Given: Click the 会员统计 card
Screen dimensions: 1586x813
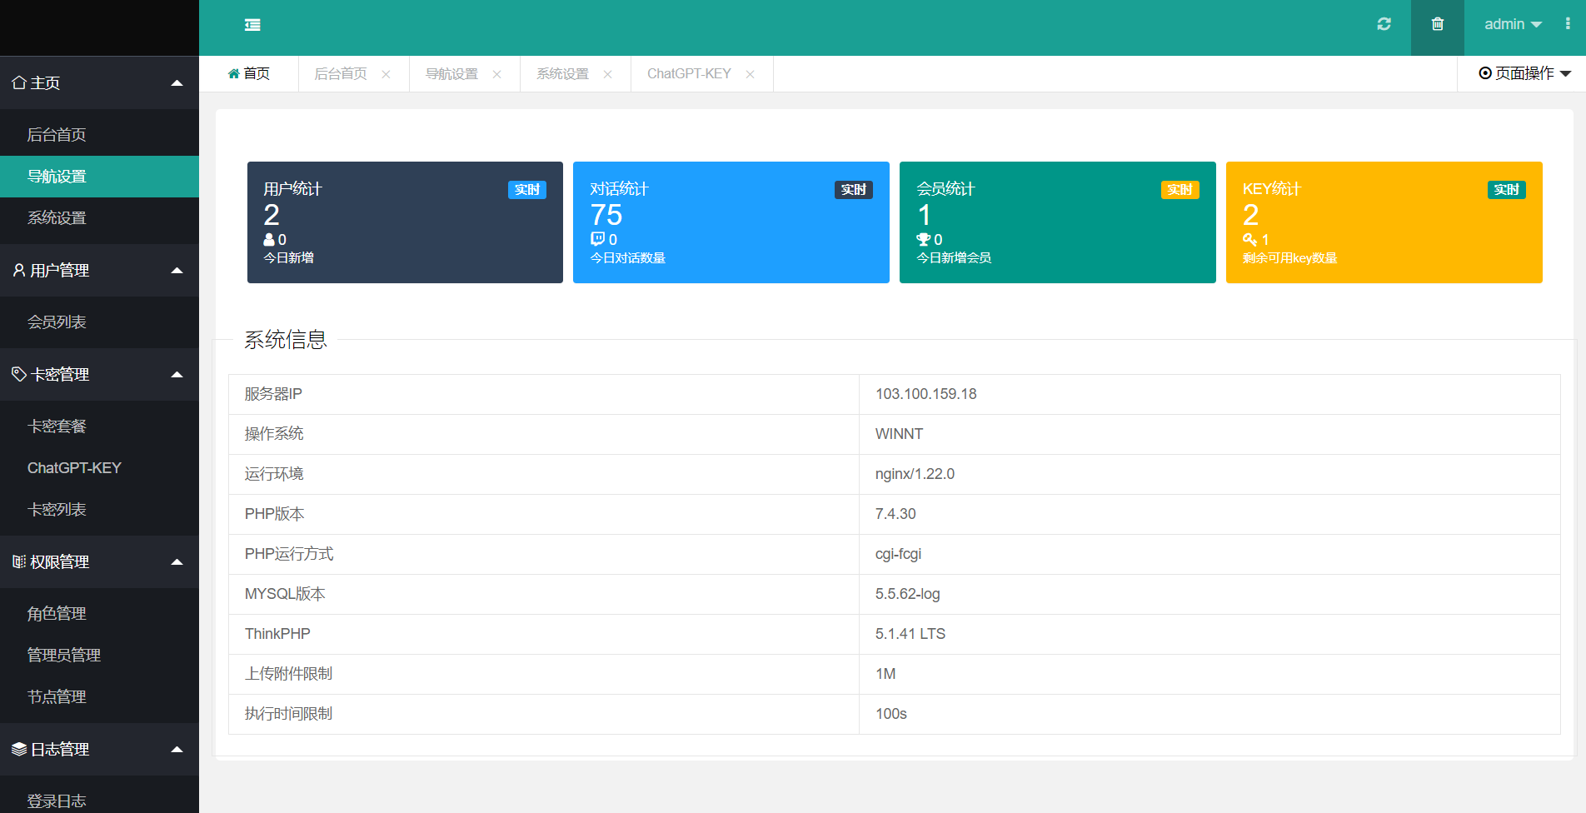Looking at the screenshot, I should [x=1058, y=222].
